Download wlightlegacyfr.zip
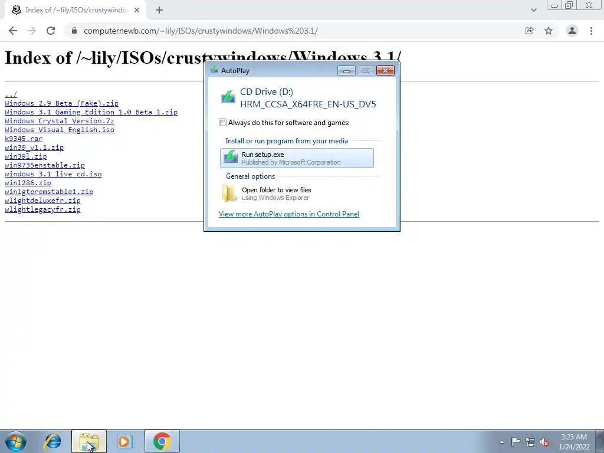 (x=42, y=209)
